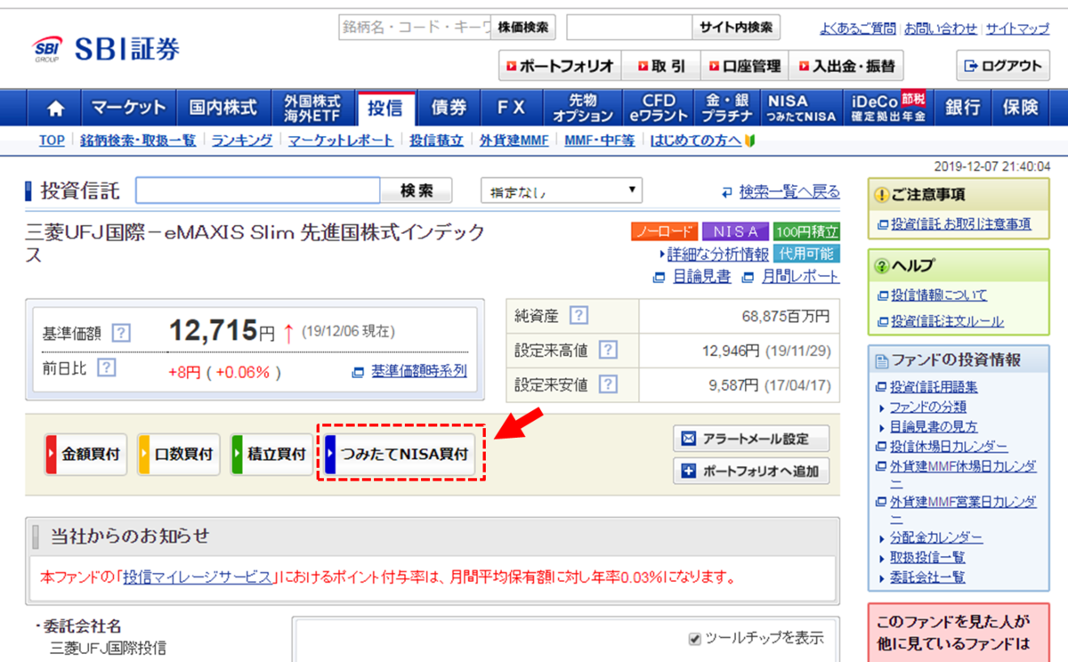Click the 金額買付 button
The height and width of the screenshot is (662, 1068).
tap(86, 454)
